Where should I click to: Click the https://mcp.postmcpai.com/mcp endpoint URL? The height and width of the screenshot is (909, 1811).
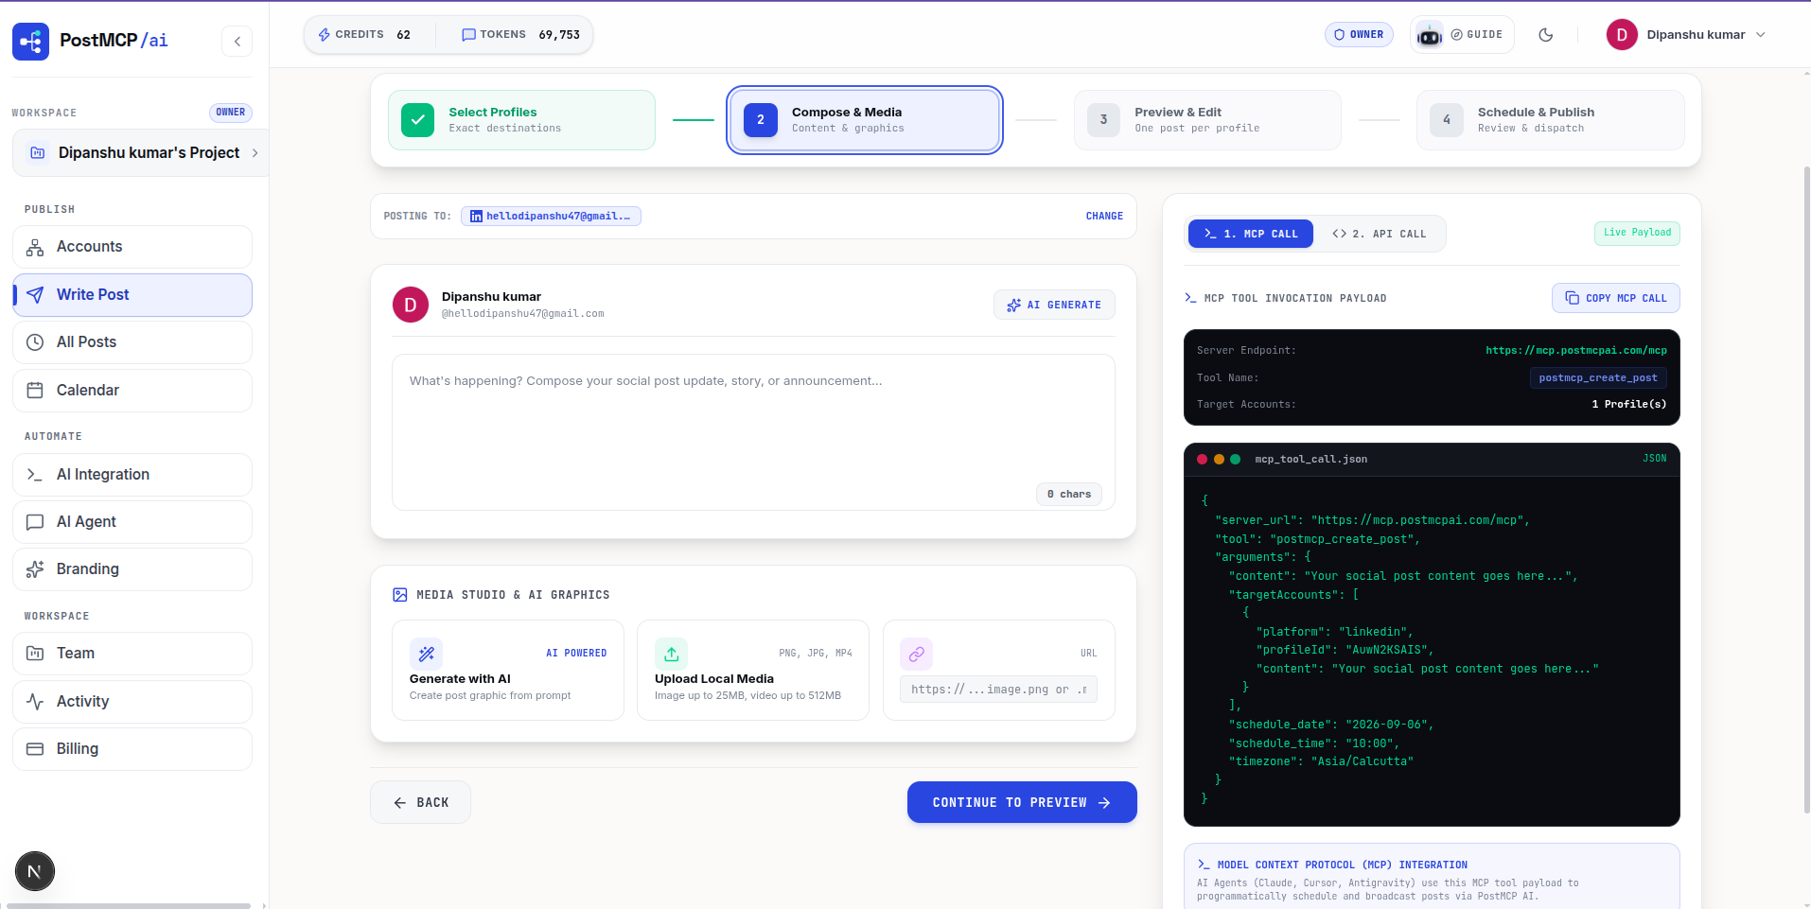1576,351
